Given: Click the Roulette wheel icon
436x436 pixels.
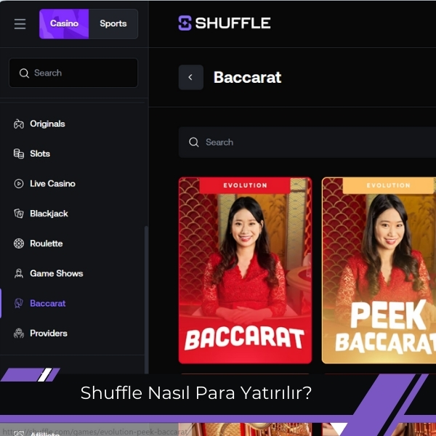Looking at the screenshot, I should click(19, 243).
